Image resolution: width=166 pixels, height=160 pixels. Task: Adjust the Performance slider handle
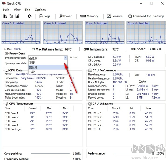click(x=153, y=154)
